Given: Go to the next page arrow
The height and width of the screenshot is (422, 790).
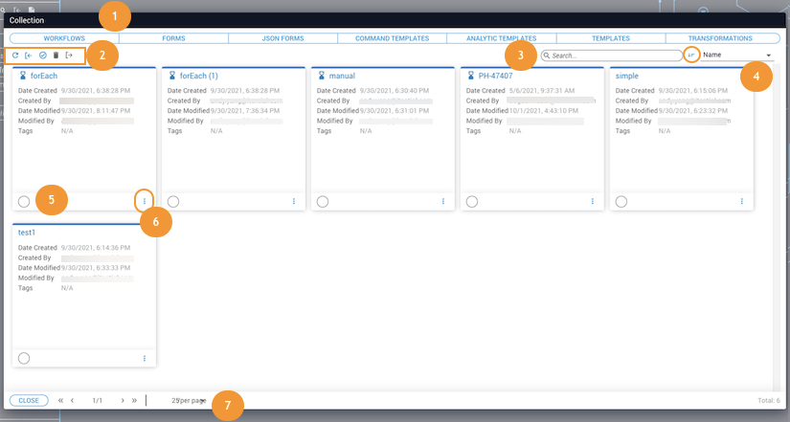Looking at the screenshot, I should tap(123, 400).
